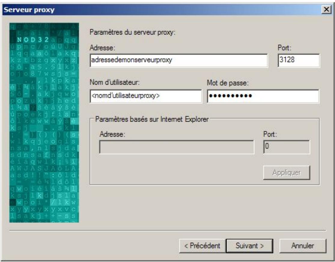Click the proxy Port field showing 3128

pyautogui.click(x=299, y=60)
